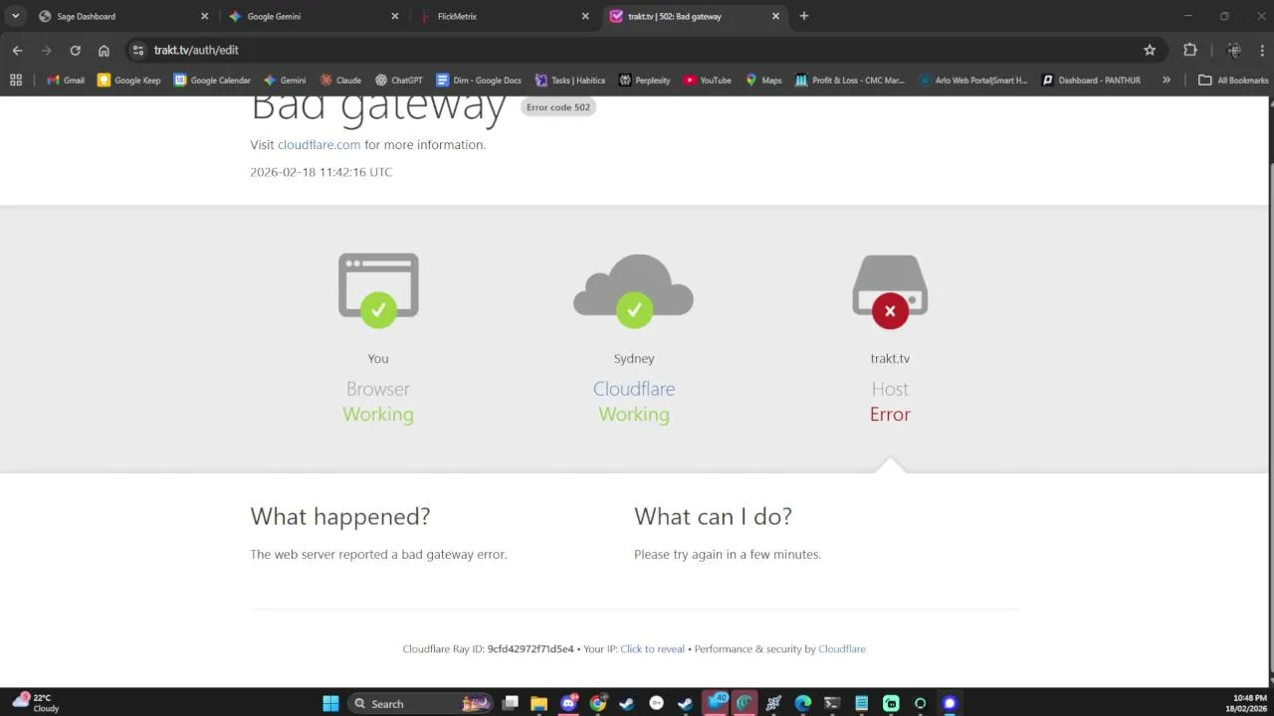Open File Explorer from the taskbar
This screenshot has height=716, width=1274.
coord(538,703)
